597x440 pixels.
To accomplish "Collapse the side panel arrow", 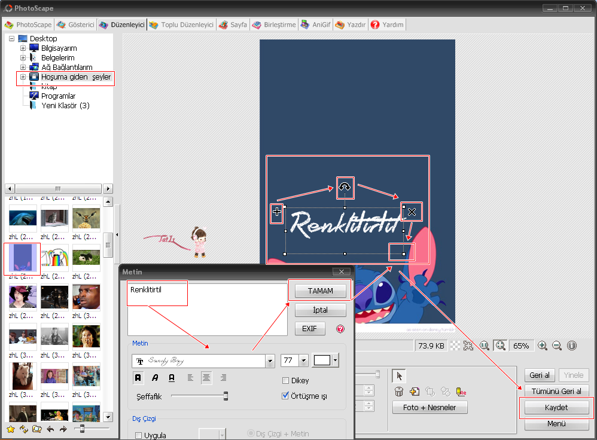I will click(x=117, y=235).
